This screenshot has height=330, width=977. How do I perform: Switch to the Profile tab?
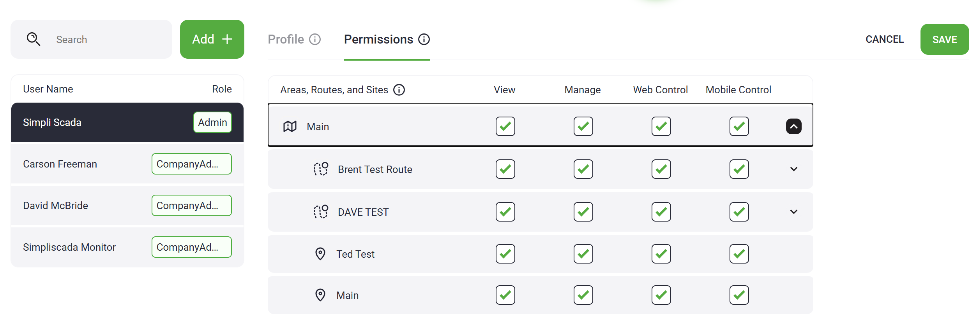coord(286,39)
